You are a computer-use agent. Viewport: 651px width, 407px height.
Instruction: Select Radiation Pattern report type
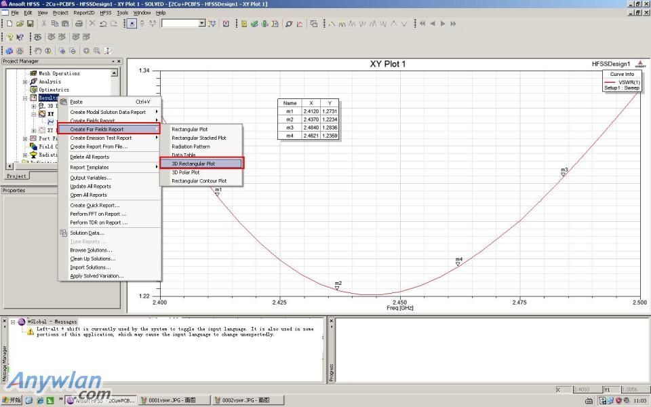[201, 147]
